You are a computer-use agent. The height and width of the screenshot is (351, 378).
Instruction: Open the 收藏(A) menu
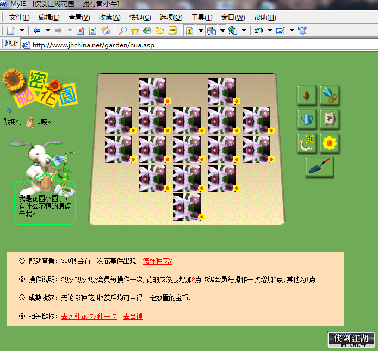[x=110, y=17]
